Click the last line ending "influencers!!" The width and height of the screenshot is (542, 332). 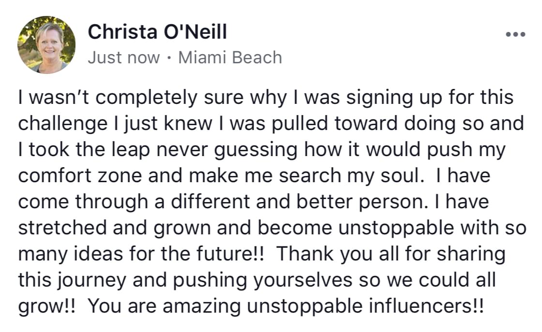click(x=251, y=306)
